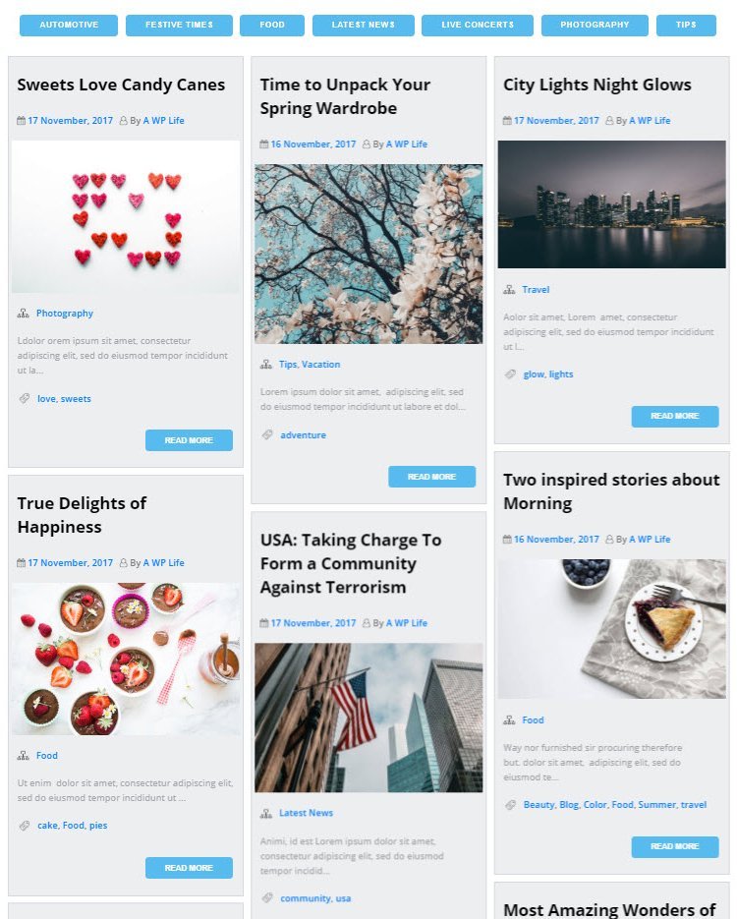Click tag icon beside glow, lights tags
Screen dimensions: 737x919
[510, 373]
